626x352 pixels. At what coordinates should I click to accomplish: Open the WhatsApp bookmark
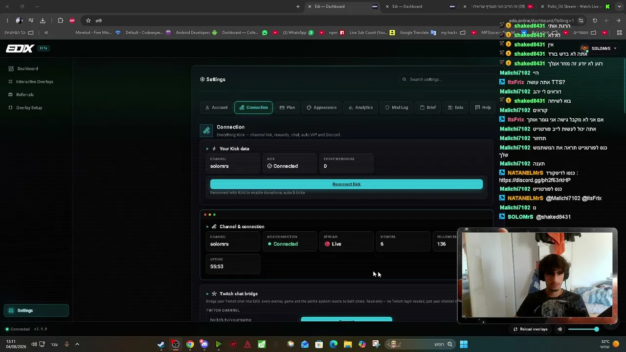pos(298,33)
